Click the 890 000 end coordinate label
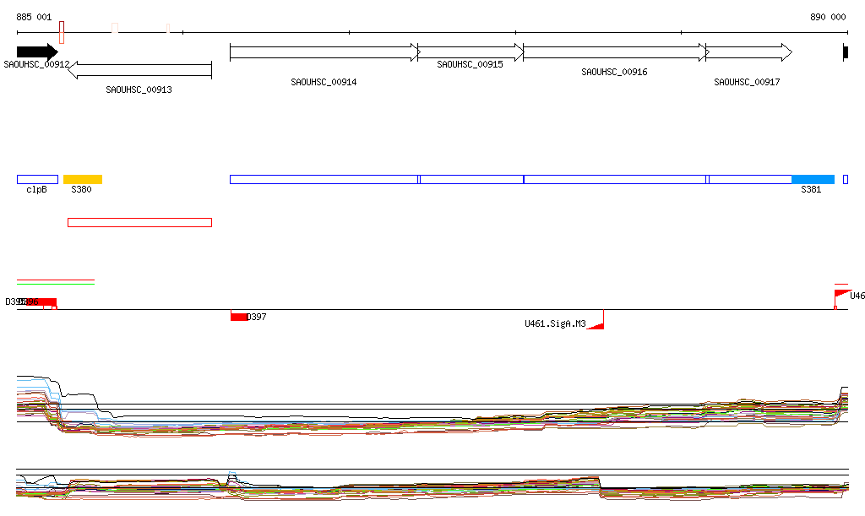This screenshot has height=516, width=865. click(828, 17)
